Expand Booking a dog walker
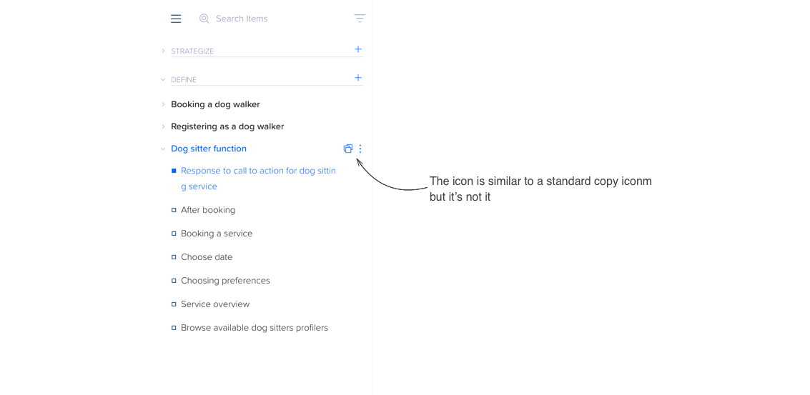 click(x=163, y=104)
